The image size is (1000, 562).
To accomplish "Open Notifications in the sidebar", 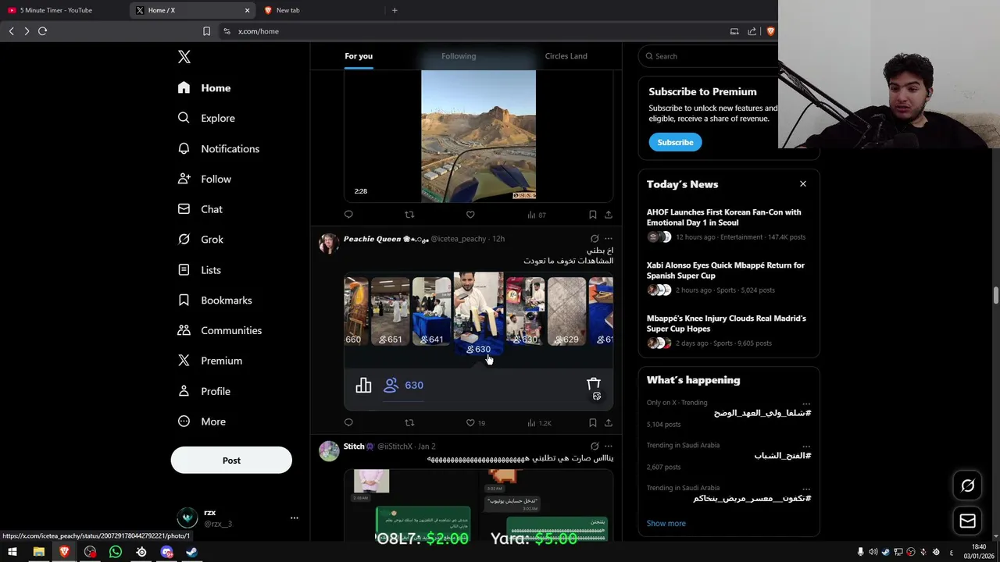I will 219,148.
